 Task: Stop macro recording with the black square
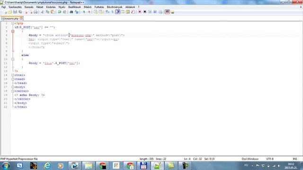coord(145,12)
